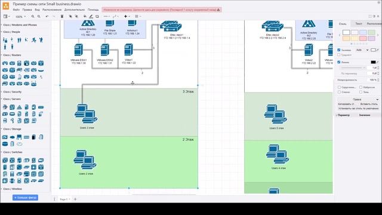The width and height of the screenshot is (382, 215).
Task: Click the Больше фигур button
Action: 25,198
